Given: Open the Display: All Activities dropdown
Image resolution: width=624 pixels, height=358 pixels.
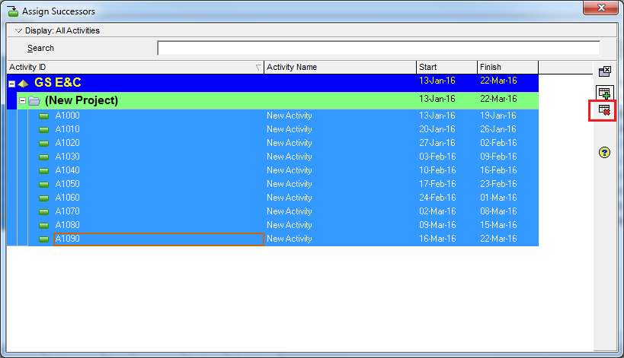Looking at the screenshot, I should point(18,30).
